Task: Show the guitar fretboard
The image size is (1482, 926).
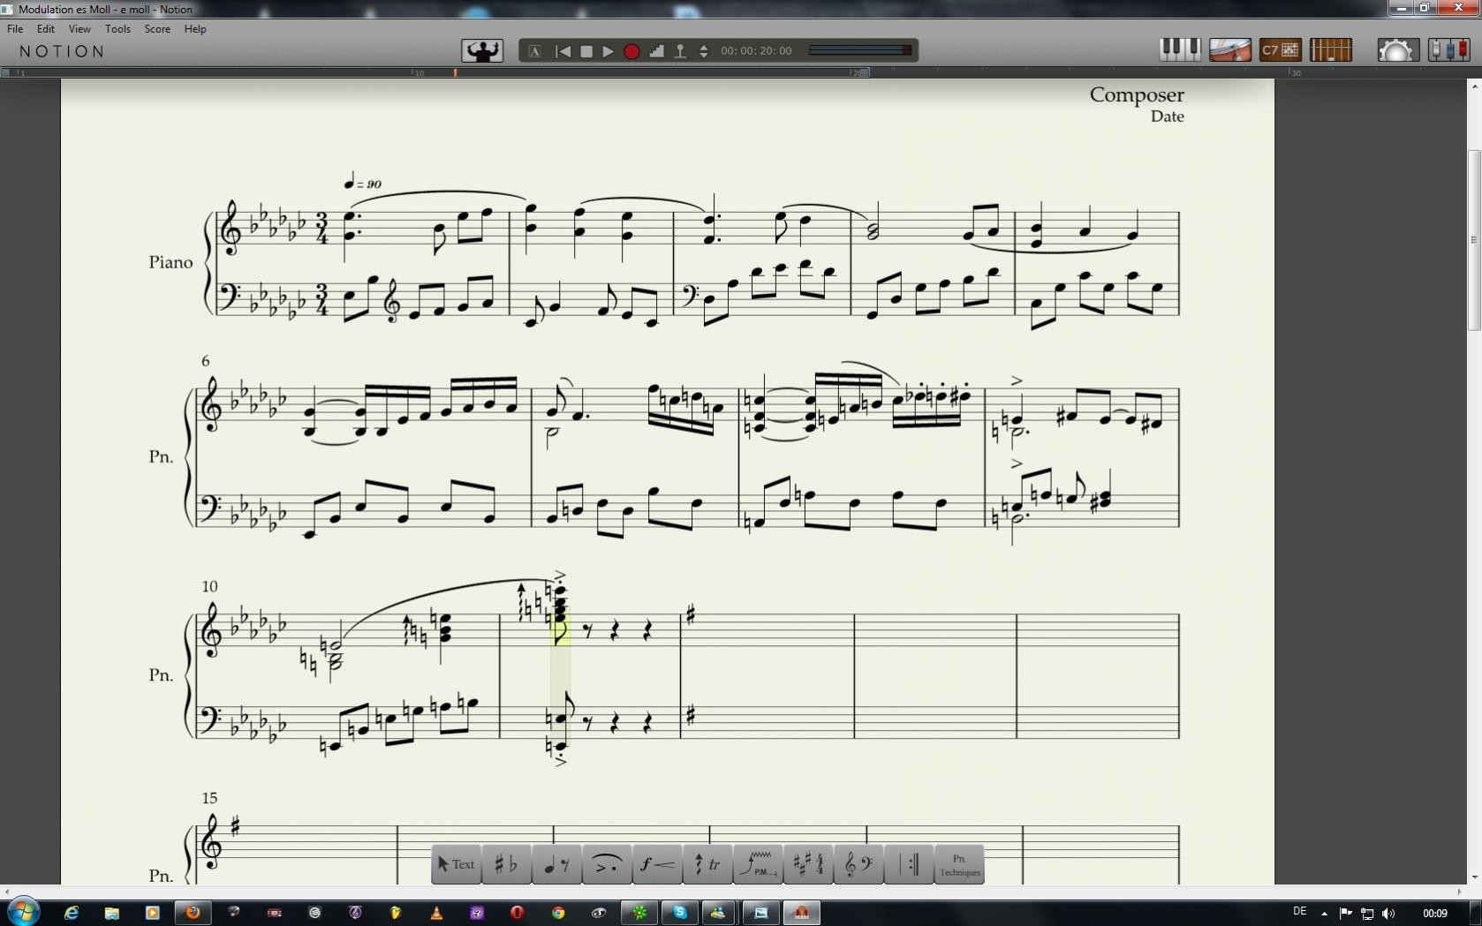Action: [1331, 50]
